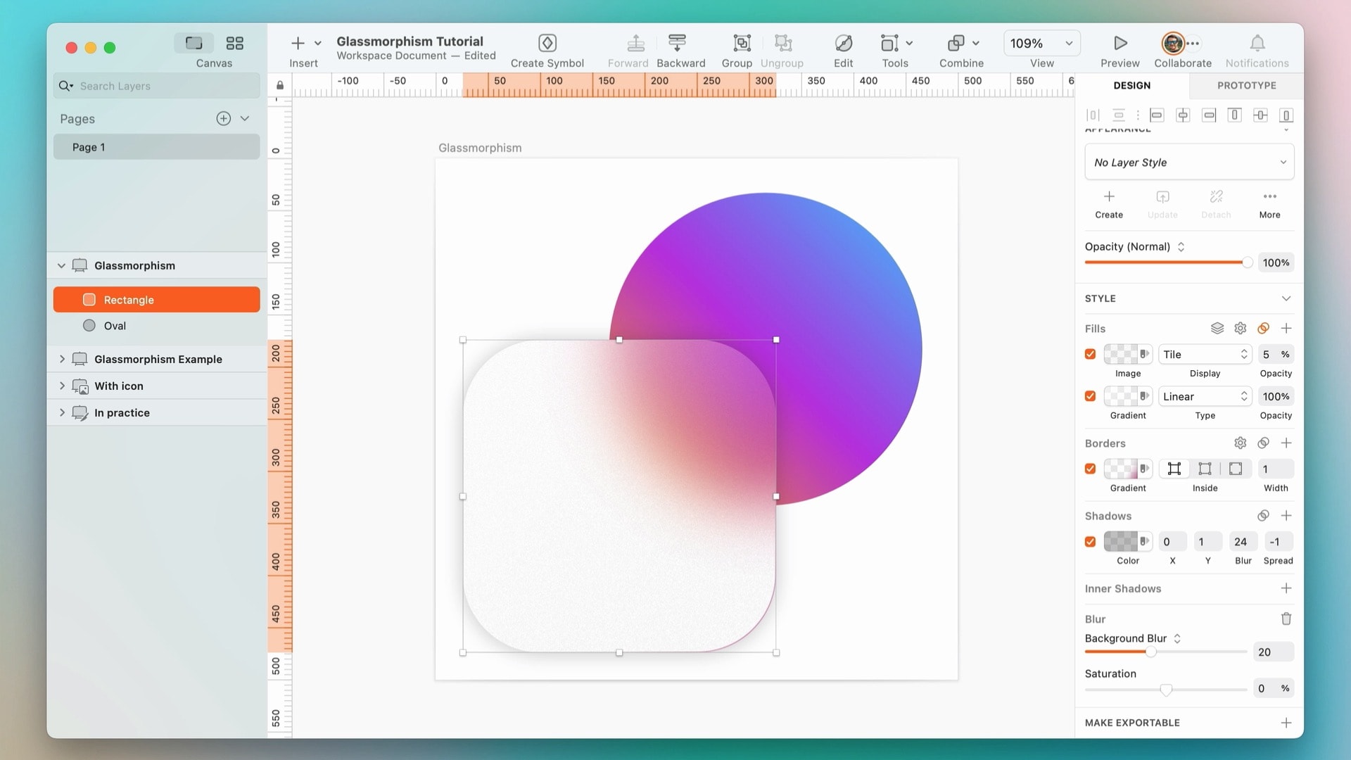
Task: Open the Edit shape tool
Action: [843, 44]
